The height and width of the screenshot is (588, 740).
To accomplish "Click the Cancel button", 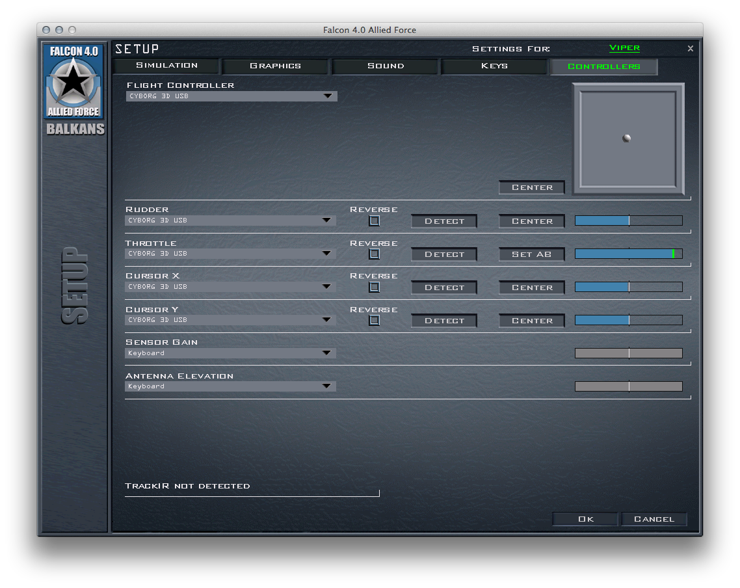I will (654, 519).
